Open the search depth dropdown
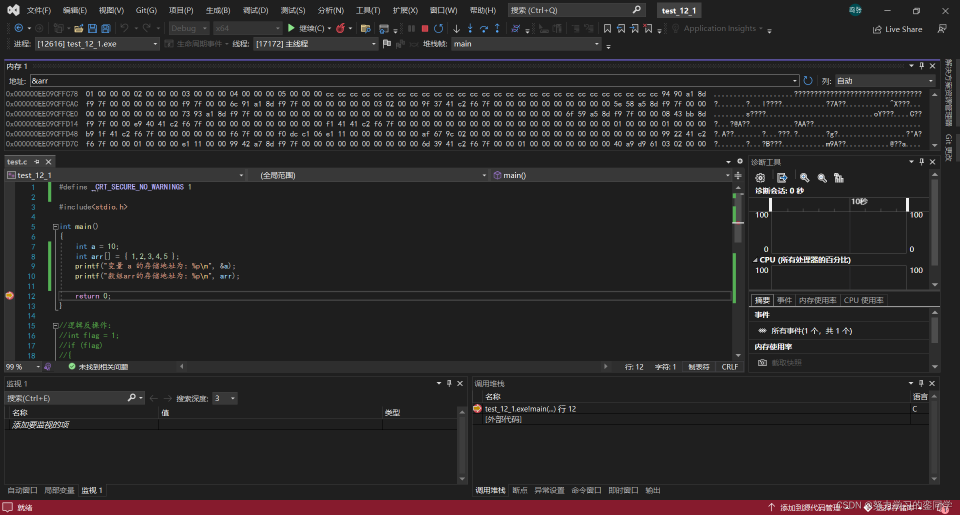 [232, 398]
